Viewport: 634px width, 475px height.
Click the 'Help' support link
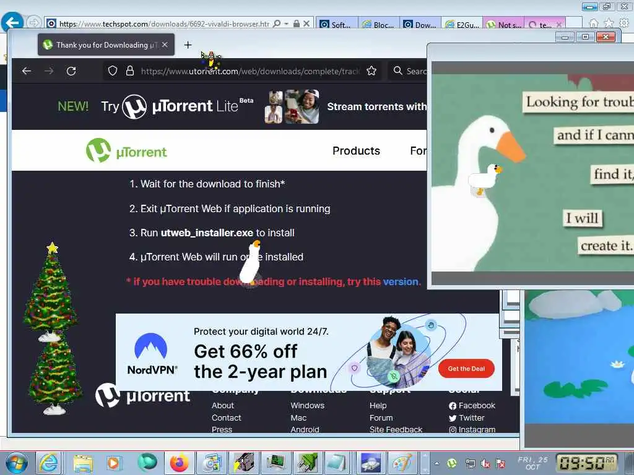pyautogui.click(x=378, y=405)
